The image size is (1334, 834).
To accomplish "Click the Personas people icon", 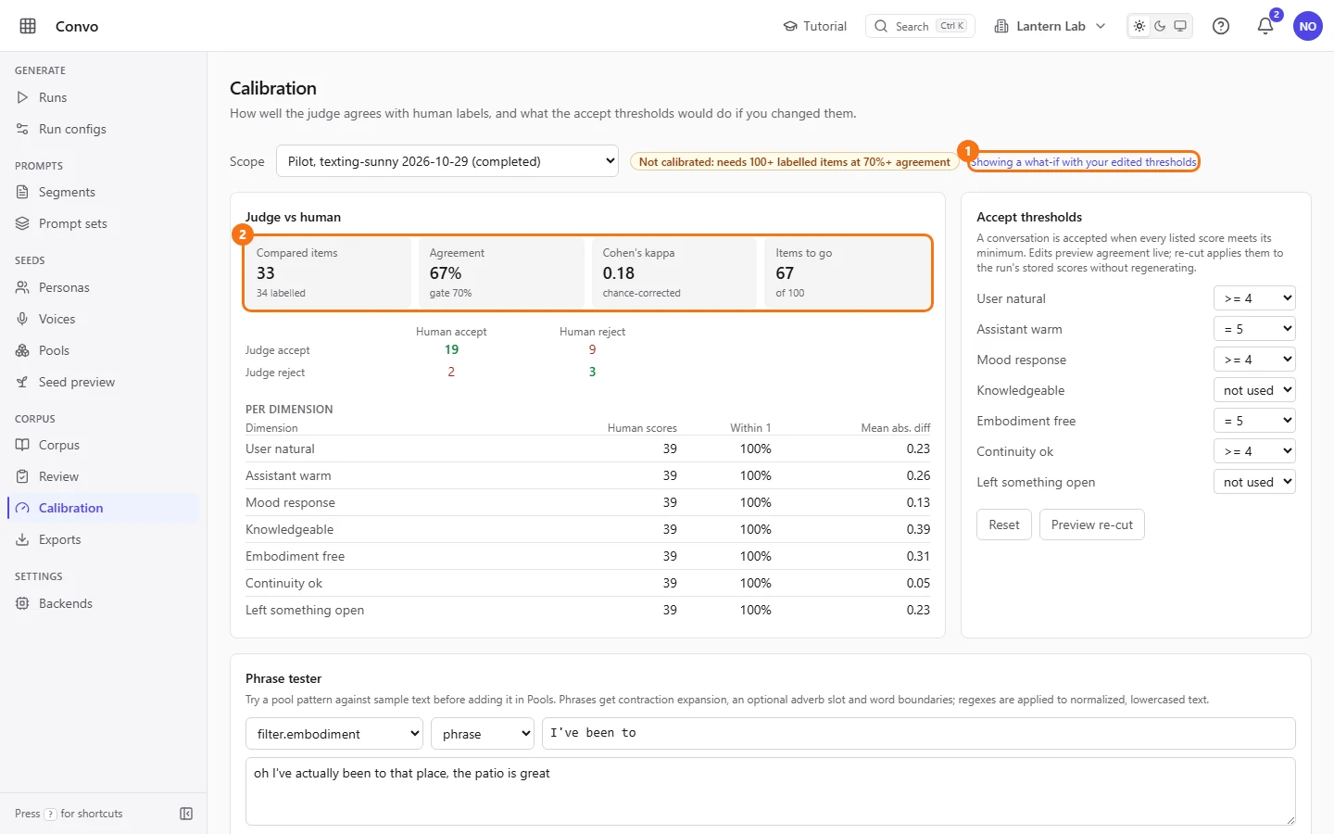I will coord(22,287).
